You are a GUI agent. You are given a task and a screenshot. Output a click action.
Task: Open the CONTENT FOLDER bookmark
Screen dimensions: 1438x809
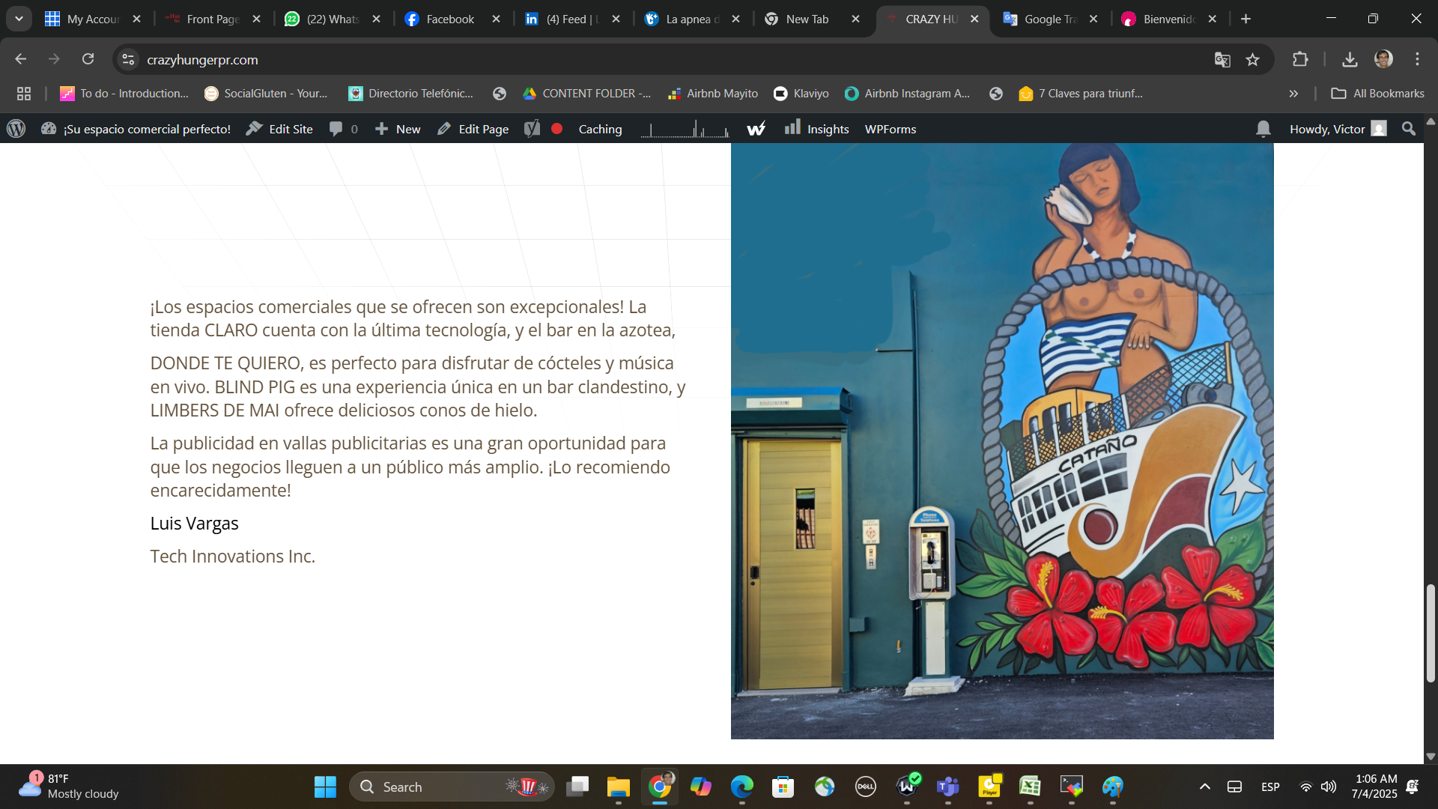(587, 94)
